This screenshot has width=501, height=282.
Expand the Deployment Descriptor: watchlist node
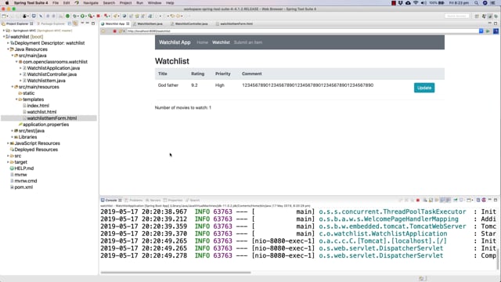(x=8, y=43)
